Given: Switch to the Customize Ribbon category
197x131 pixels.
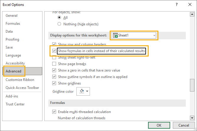Looking at the screenshot, I should (x=20, y=80).
